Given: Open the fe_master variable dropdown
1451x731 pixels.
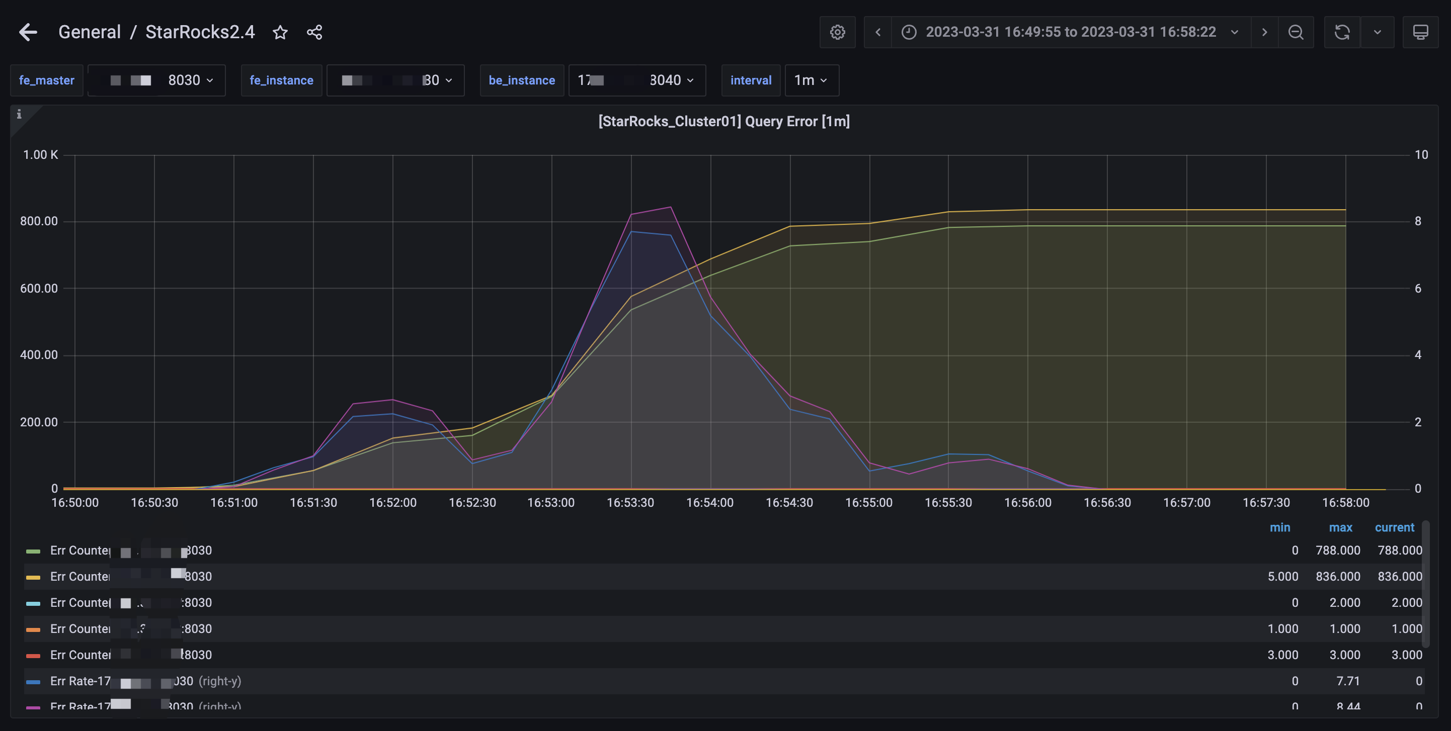Looking at the screenshot, I should click(156, 80).
